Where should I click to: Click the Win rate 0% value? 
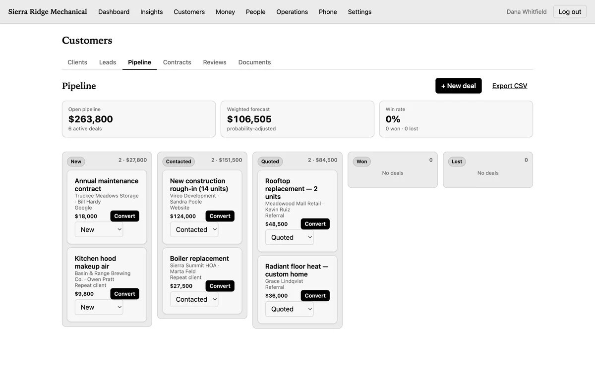pyautogui.click(x=393, y=119)
